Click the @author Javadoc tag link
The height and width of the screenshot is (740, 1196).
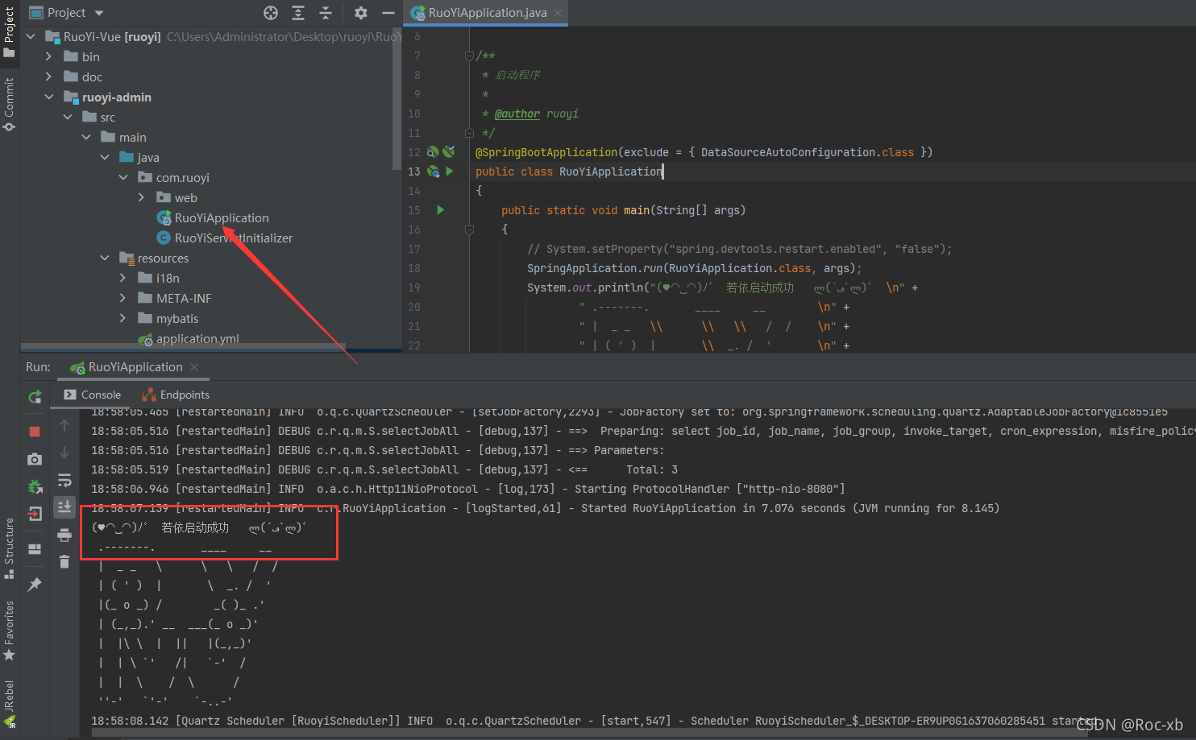(517, 114)
